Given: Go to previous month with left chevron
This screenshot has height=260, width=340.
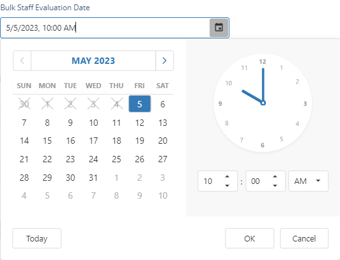Looking at the screenshot, I should coord(22,61).
